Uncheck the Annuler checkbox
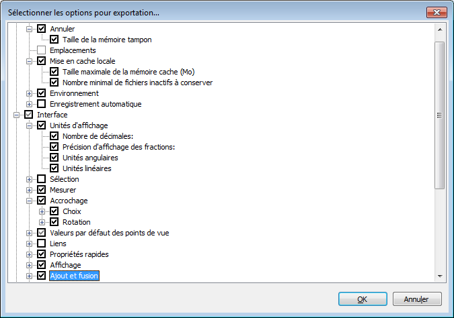 point(42,29)
